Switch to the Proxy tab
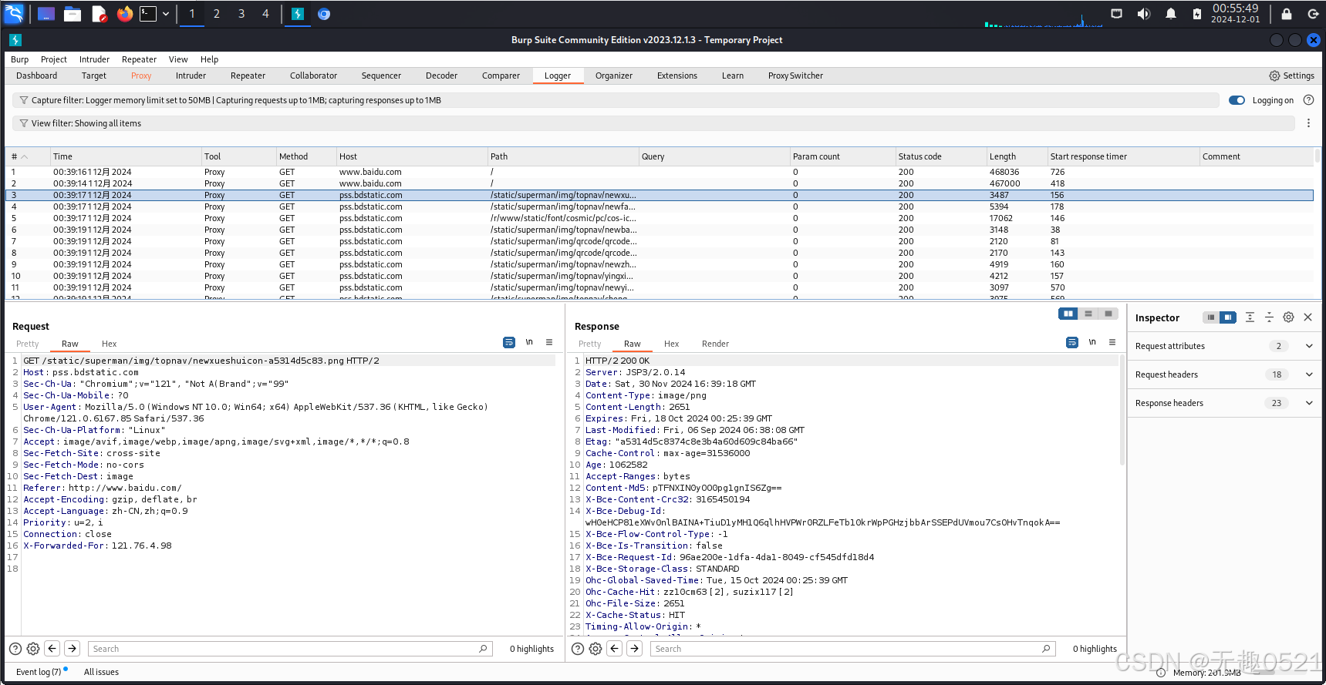This screenshot has width=1326, height=685. pyautogui.click(x=141, y=76)
